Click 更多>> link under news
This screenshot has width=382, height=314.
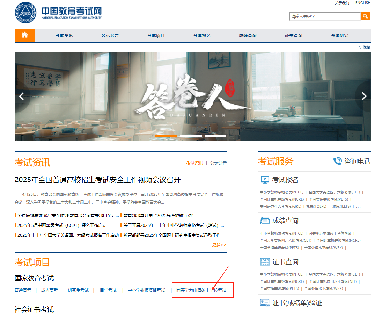pyautogui.click(x=219, y=245)
